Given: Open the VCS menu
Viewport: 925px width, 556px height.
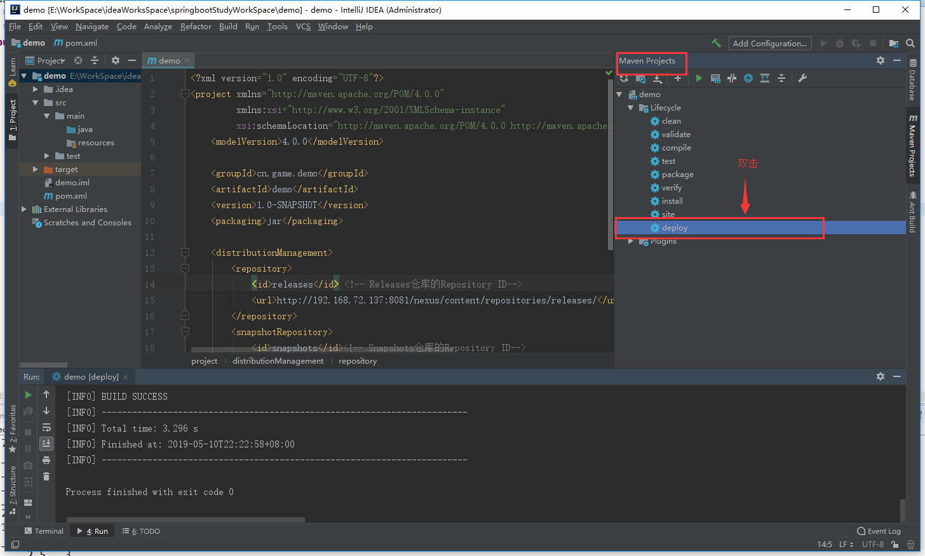Looking at the screenshot, I should click(303, 27).
